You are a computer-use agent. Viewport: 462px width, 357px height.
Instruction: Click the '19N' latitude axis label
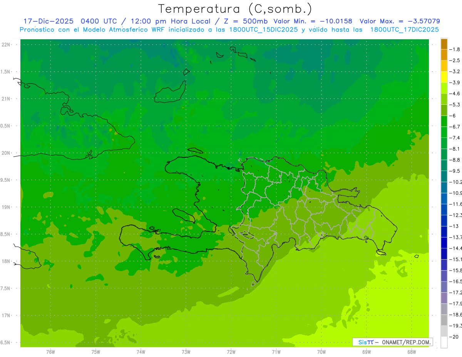click(x=6, y=207)
